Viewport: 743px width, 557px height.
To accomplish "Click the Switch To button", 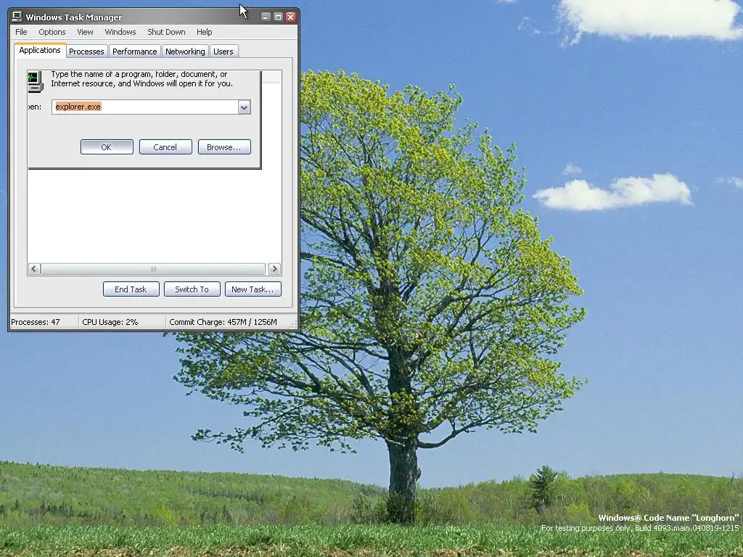I will (x=192, y=289).
